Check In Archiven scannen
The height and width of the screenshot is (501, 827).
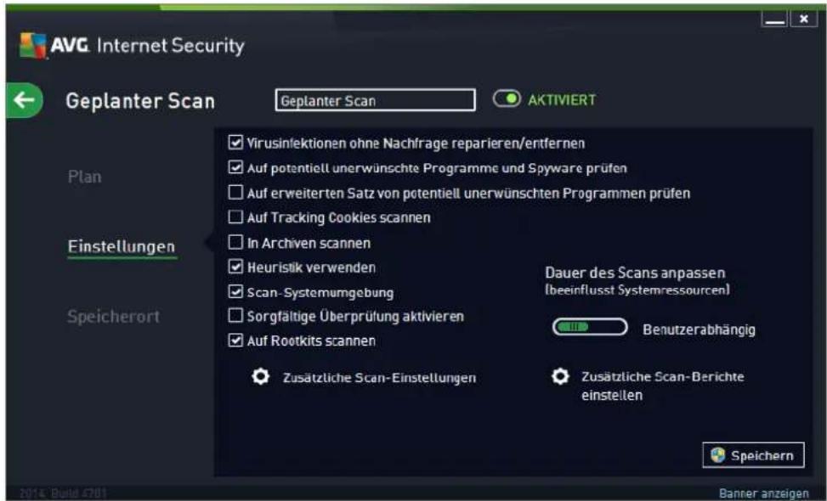click(x=235, y=242)
